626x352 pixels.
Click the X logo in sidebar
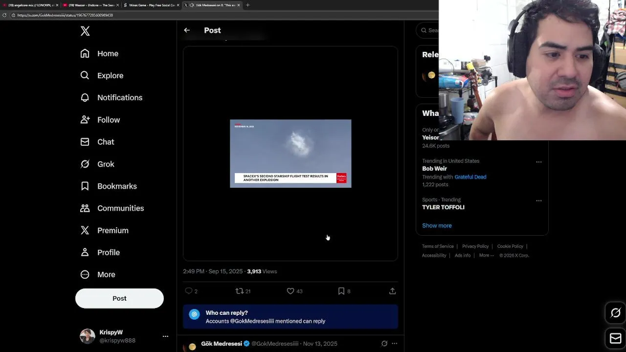(85, 31)
